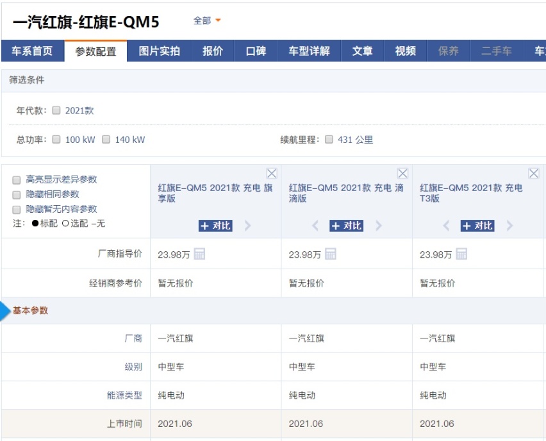Move 滴滴版 column right with arrow
This screenshot has height=441, width=546.
[379, 226]
